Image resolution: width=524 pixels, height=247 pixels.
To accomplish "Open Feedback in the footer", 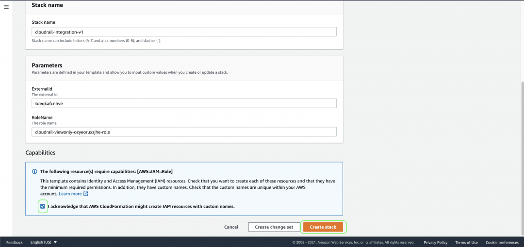I will tap(15, 242).
